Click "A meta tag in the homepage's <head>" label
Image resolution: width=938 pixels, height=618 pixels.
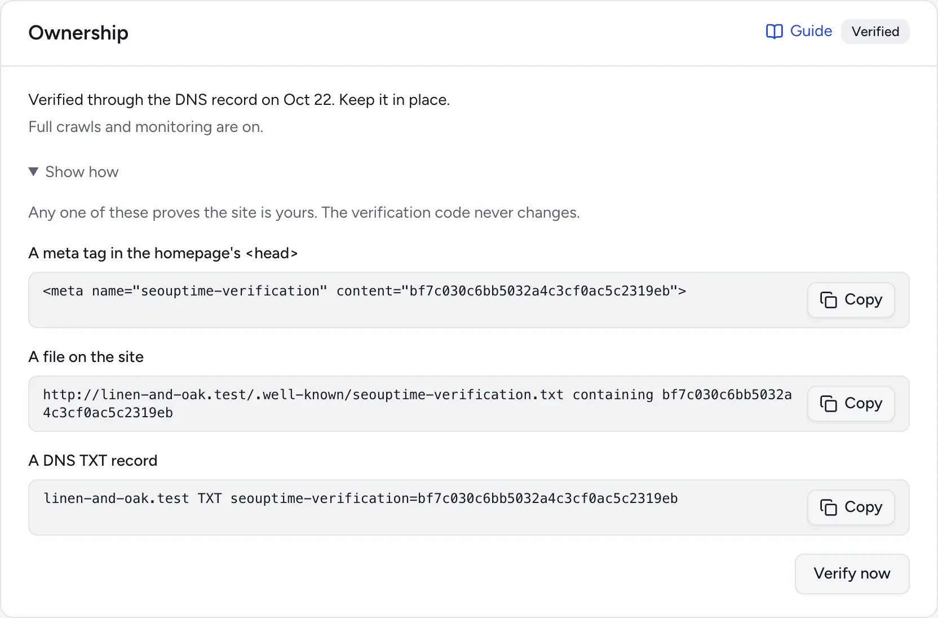(163, 253)
